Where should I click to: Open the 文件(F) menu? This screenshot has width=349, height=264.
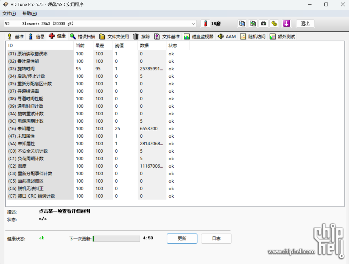coord(9,14)
